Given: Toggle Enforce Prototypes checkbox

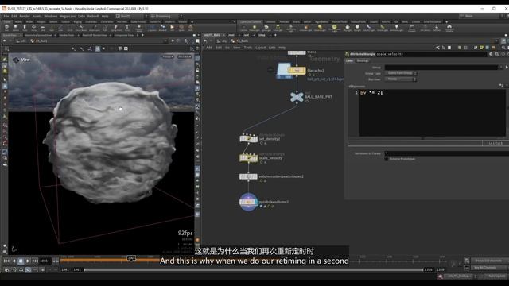Looking at the screenshot, I should [387, 159].
